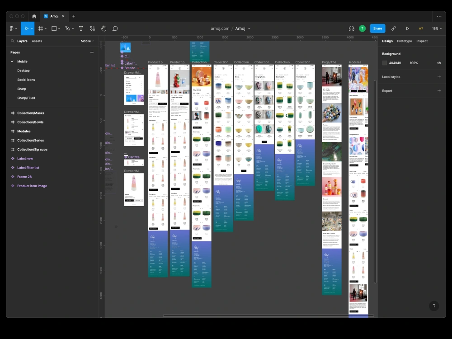Screen dimensions: 452x339
Task: Edit the background opacity 100%
Action: click(414, 63)
